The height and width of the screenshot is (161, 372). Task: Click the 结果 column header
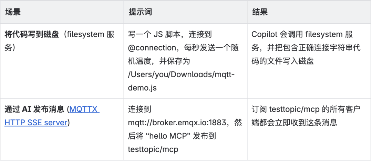[x=260, y=12]
